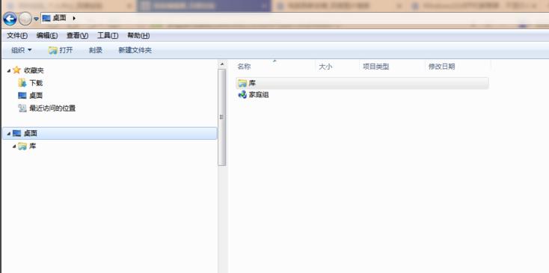Go back with the blue Back arrow
The width and height of the screenshot is (549, 273).
tap(10, 19)
